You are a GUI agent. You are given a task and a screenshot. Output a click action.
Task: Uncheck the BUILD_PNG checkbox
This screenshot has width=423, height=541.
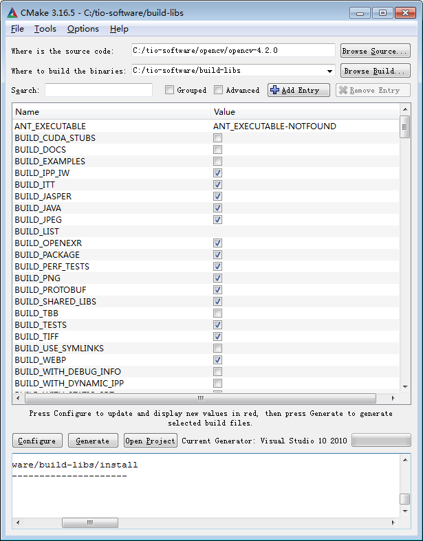click(217, 278)
